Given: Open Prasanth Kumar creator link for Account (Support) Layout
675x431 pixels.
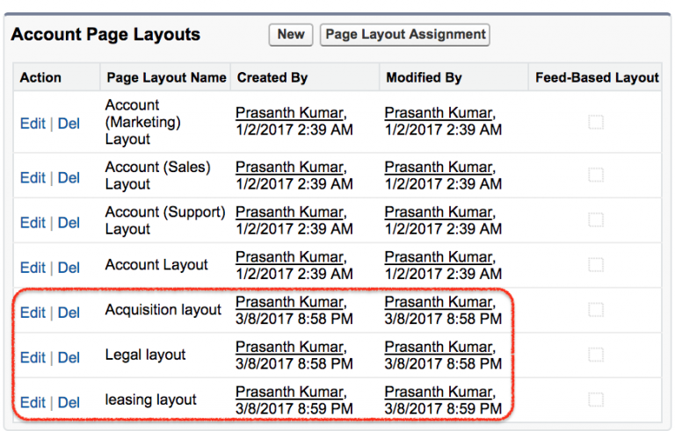Looking at the screenshot, I should pyautogui.click(x=290, y=212).
